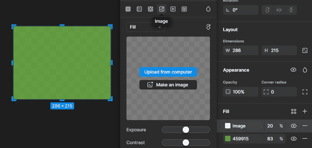This screenshot has height=148, width=312.
Task: Add a new fill with plus icon
Action: (305, 111)
